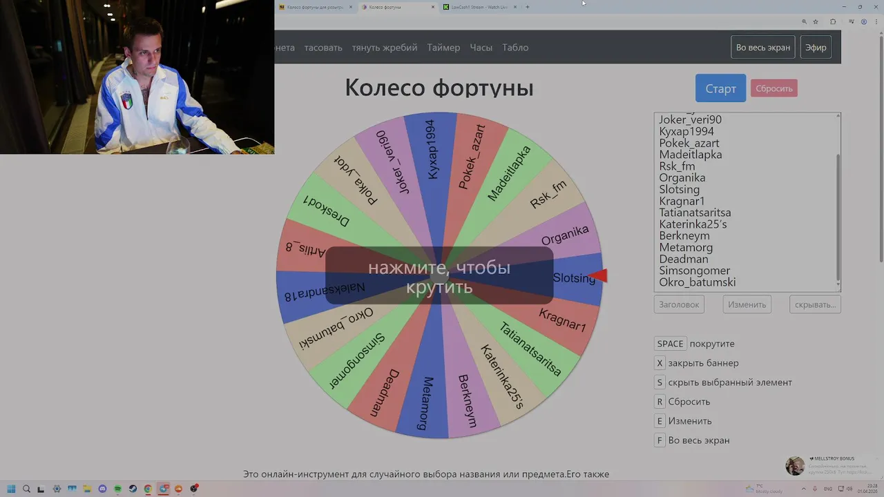This screenshot has width=884, height=497.
Task: Click the Dreskod1 wheel segment
Action: 327,212
